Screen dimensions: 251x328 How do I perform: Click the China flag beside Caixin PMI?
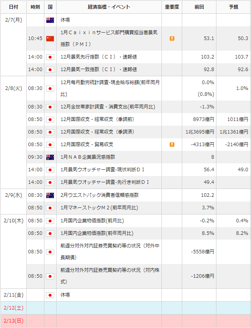(x=50, y=39)
